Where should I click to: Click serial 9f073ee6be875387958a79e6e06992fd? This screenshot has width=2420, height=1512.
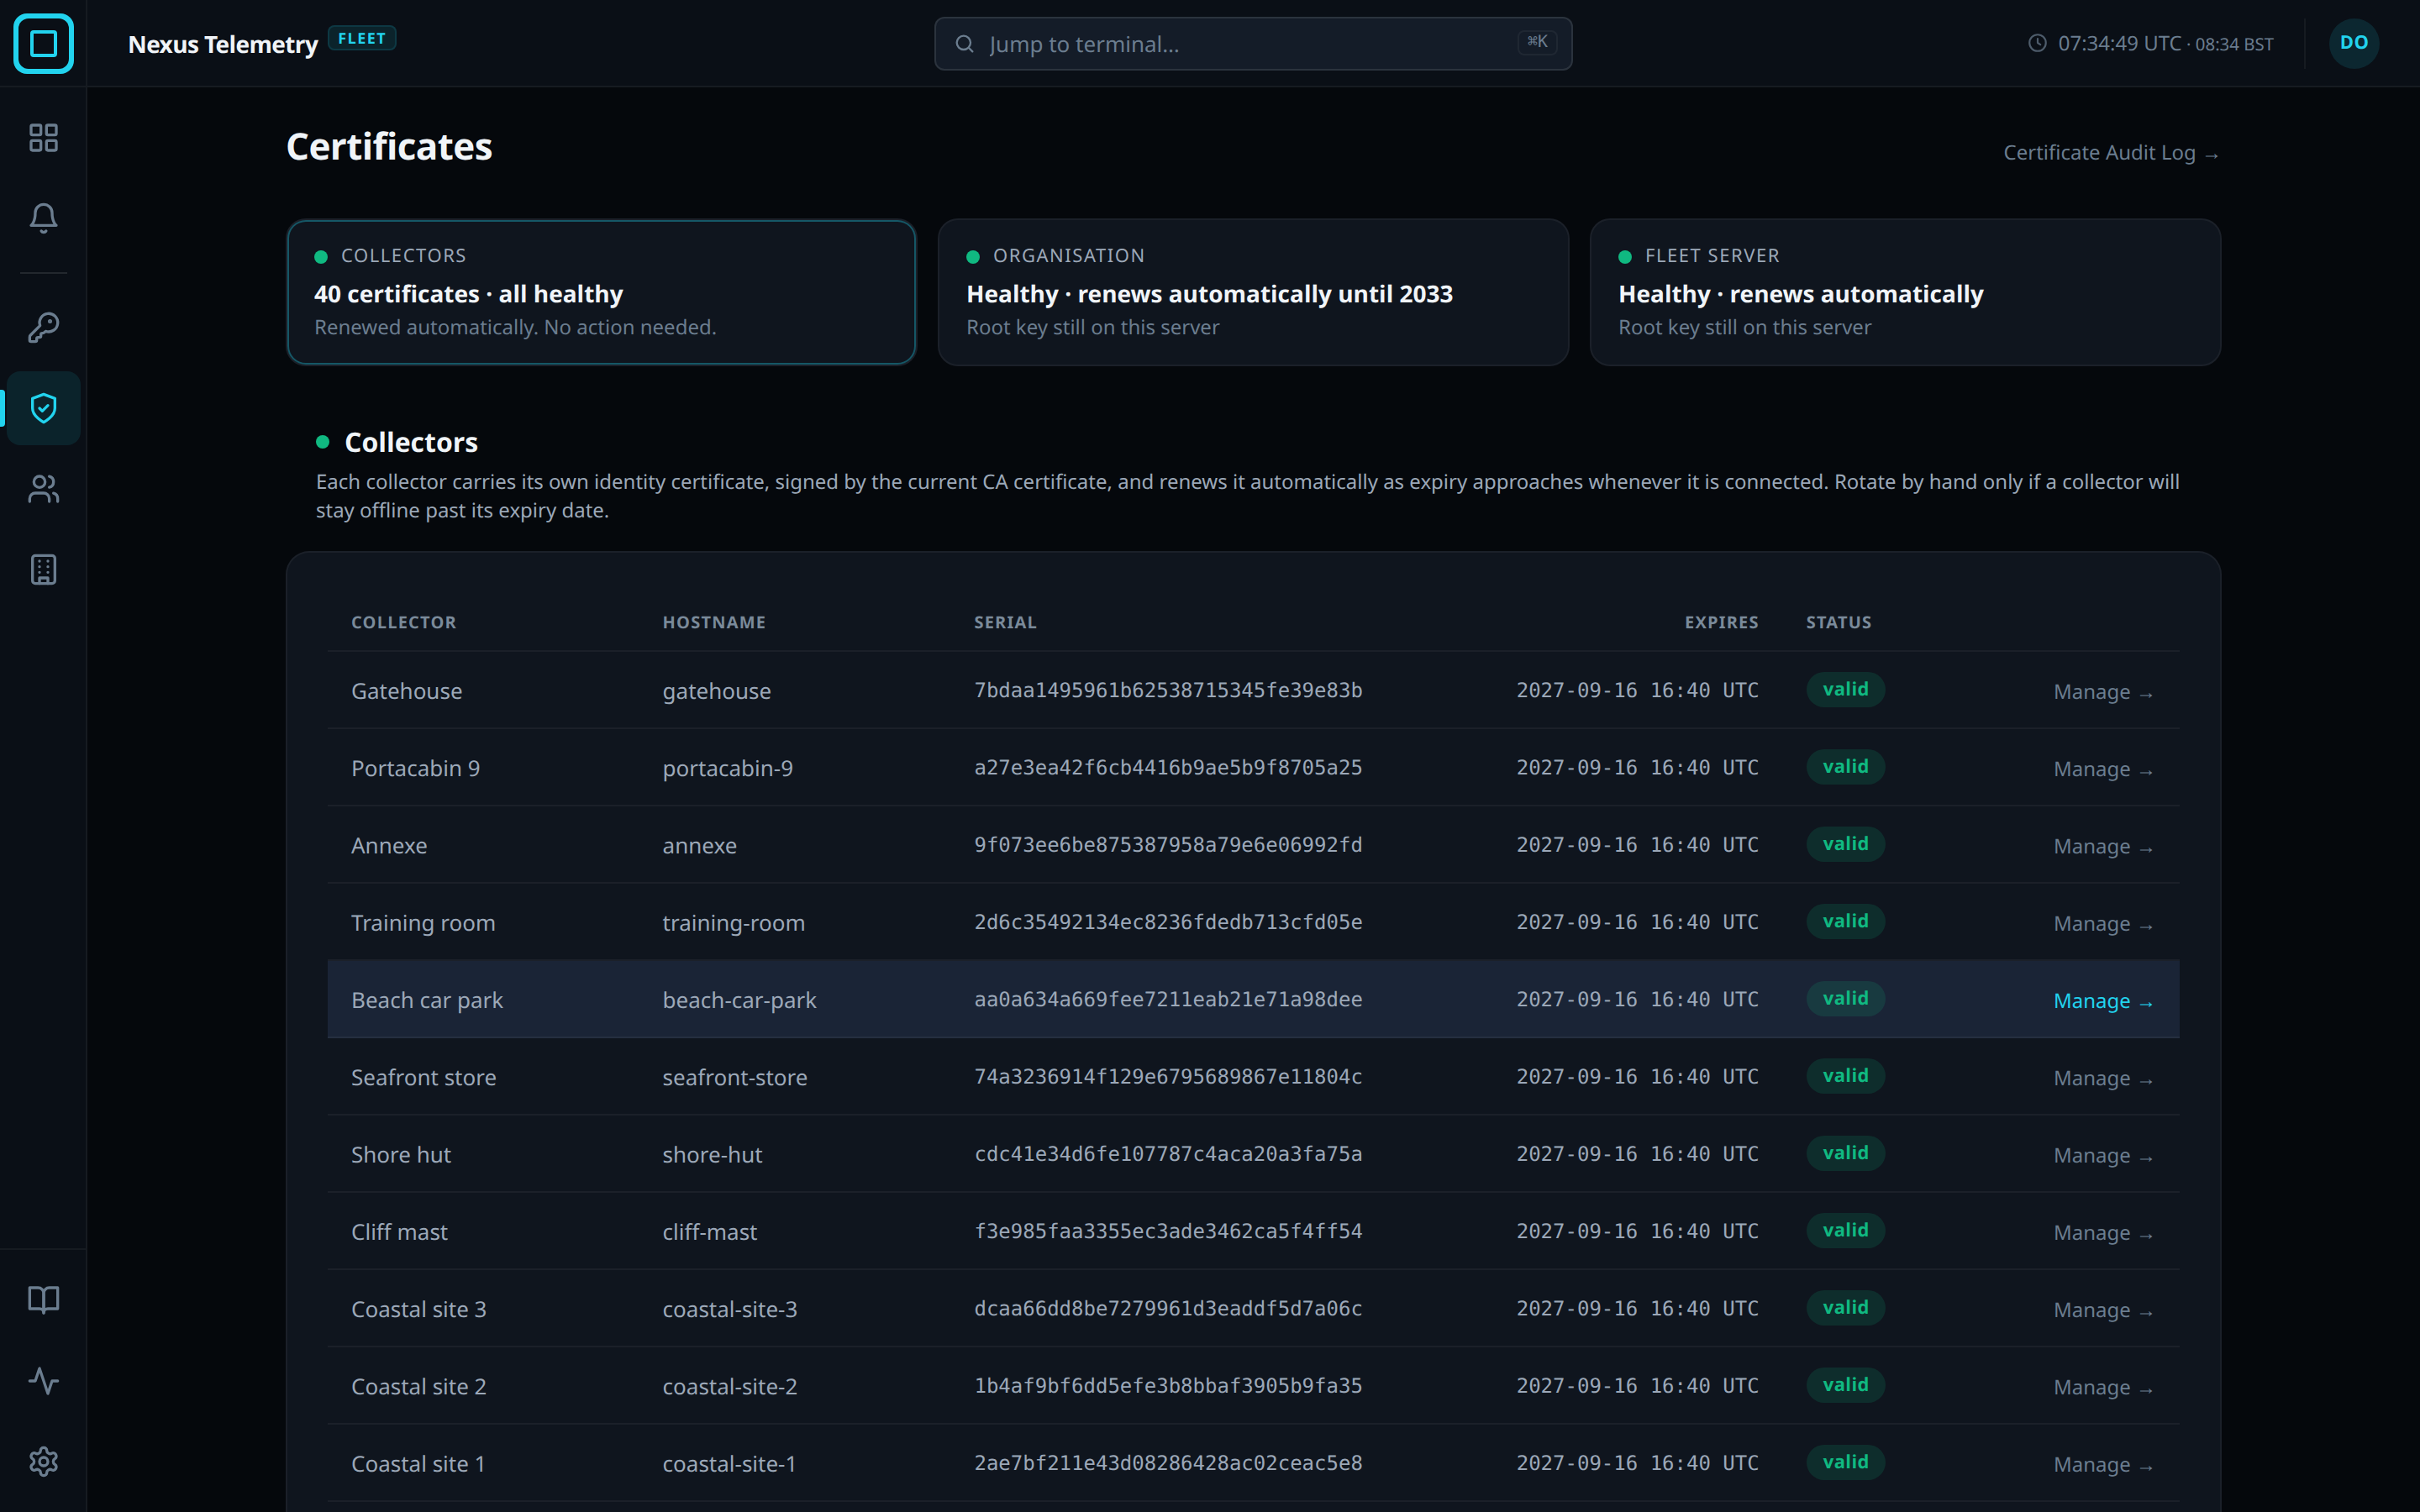pos(1168,845)
